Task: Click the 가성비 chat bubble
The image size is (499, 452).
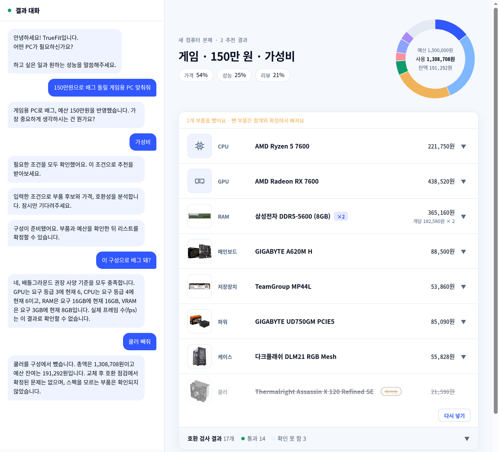Action: 143,142
